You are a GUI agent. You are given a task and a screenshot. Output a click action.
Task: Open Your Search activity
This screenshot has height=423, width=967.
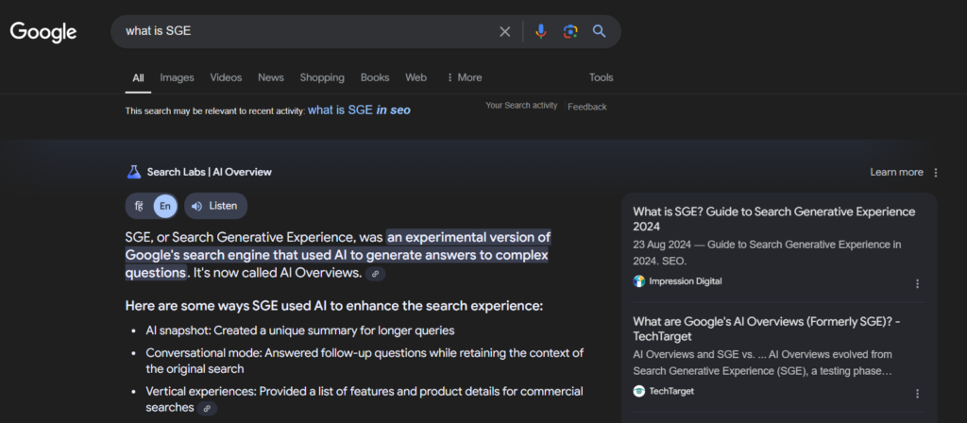click(521, 106)
